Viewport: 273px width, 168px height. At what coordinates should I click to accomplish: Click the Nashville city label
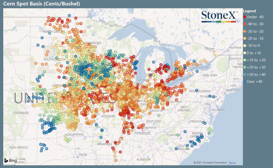[x=150, y=128]
